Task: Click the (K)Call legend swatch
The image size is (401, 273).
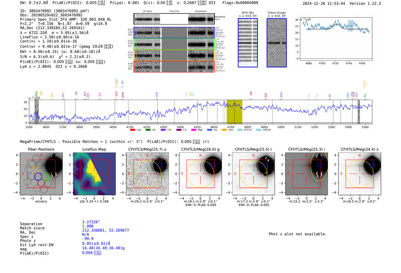Action: (240, 130)
